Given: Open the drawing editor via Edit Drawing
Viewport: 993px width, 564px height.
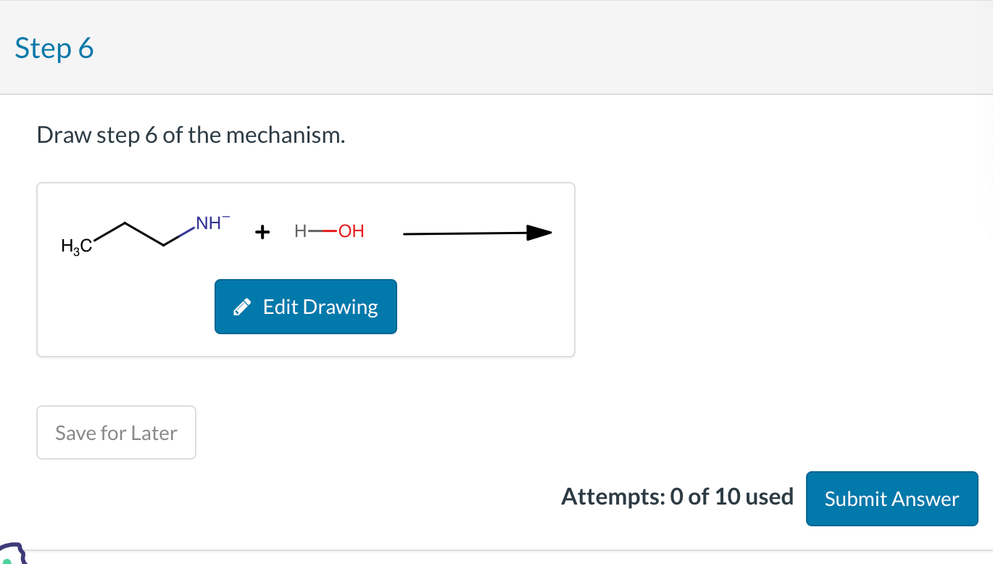Looking at the screenshot, I should [x=305, y=306].
